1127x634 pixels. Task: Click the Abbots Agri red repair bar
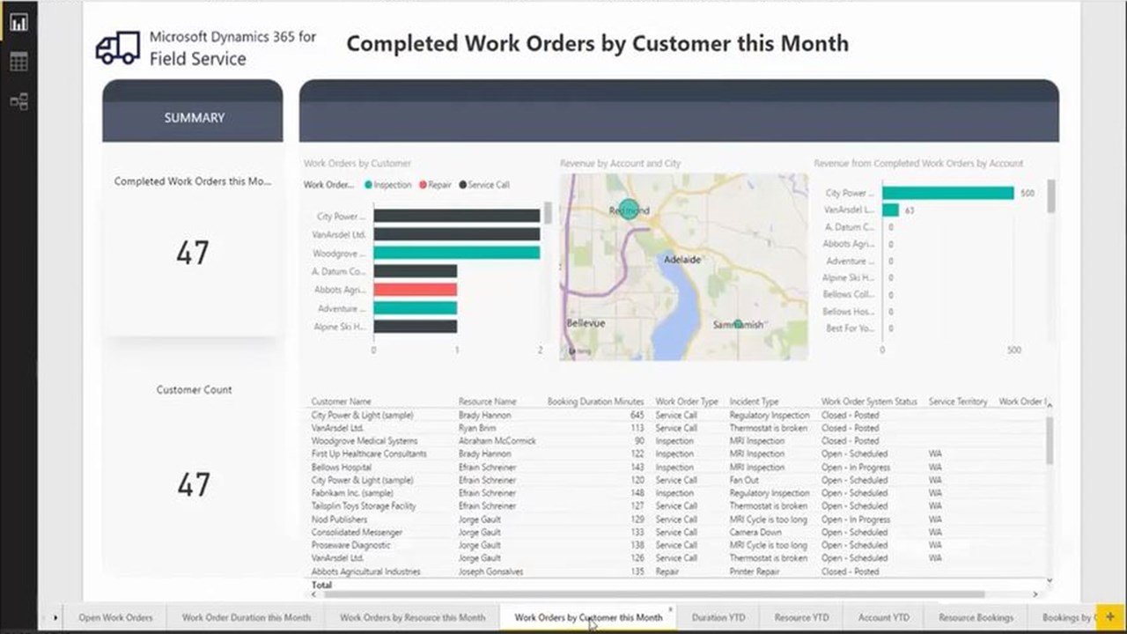pos(415,290)
